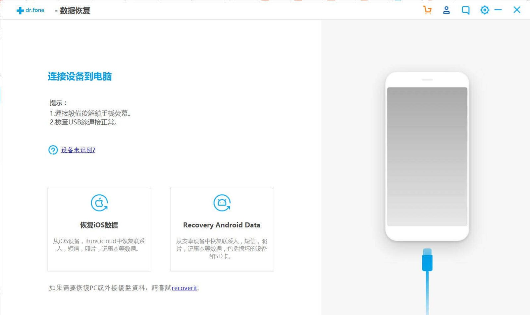This screenshot has width=530, height=315.
Task: Select the 恢复iOS数据 card title
Action: [x=99, y=225]
